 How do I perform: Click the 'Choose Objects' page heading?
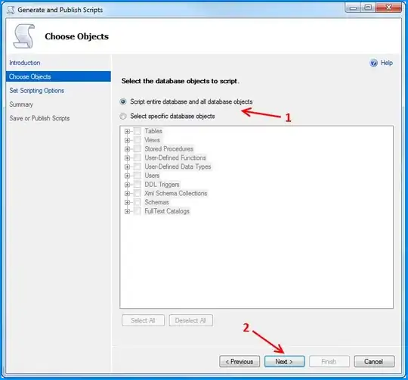tap(77, 36)
